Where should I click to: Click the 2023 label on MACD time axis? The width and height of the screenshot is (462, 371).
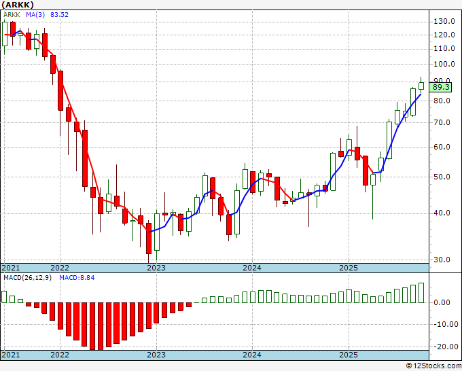(x=156, y=355)
